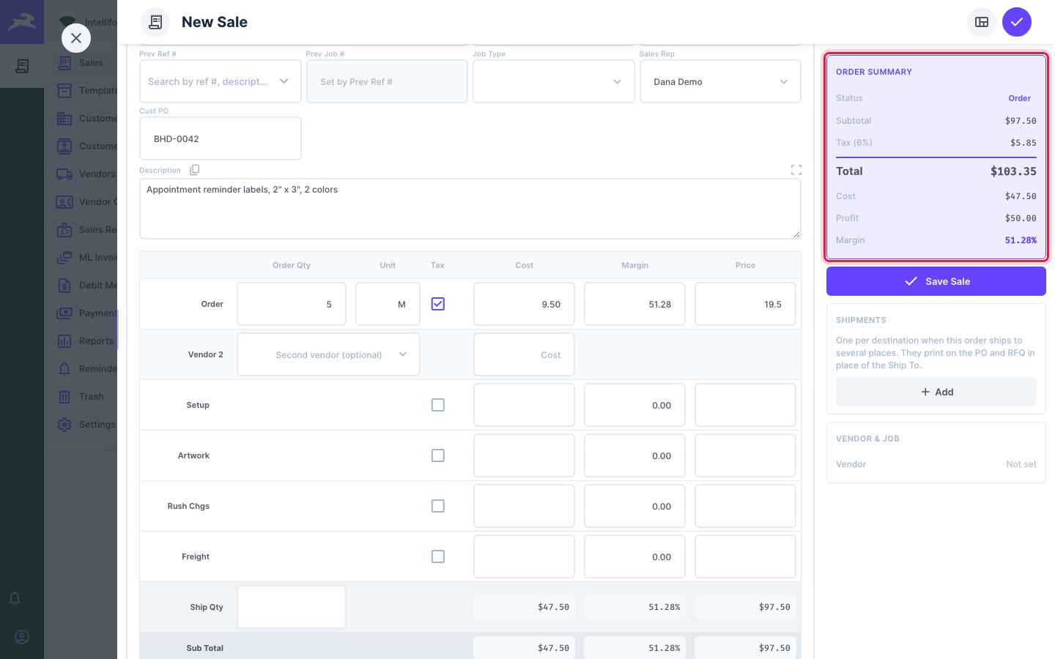Click the Reminders bell icon in sidebar
Image resolution: width=1055 pixels, height=659 pixels.
64,369
